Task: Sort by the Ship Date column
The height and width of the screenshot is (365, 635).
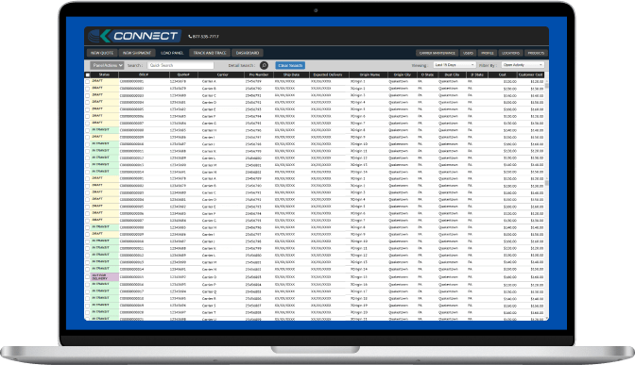Action: (291, 75)
